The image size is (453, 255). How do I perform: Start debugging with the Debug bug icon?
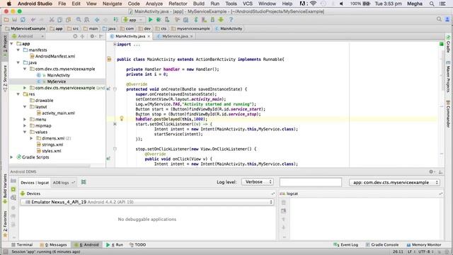pyautogui.click(x=159, y=20)
